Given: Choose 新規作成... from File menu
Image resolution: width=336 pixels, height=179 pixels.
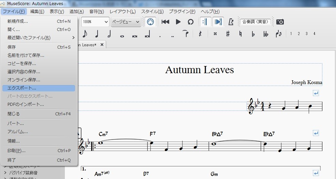Looking at the screenshot, I should tap(39, 21).
